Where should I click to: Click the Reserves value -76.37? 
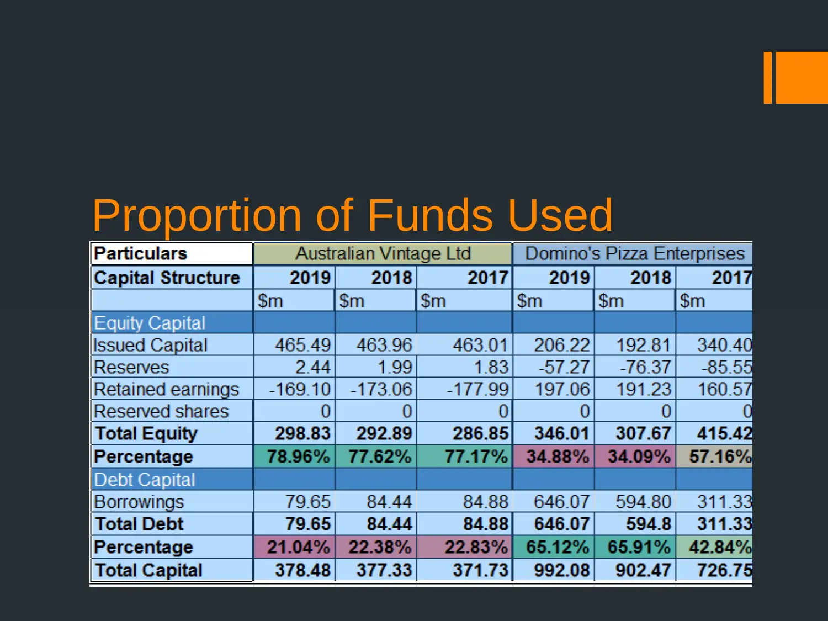645,367
